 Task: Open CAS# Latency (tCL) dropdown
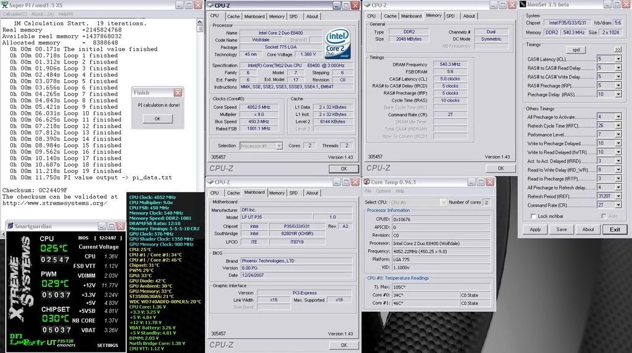point(618,59)
